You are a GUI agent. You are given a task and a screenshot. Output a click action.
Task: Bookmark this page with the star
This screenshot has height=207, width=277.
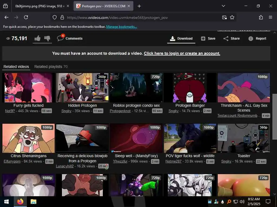pyautogui.click(x=232, y=17)
